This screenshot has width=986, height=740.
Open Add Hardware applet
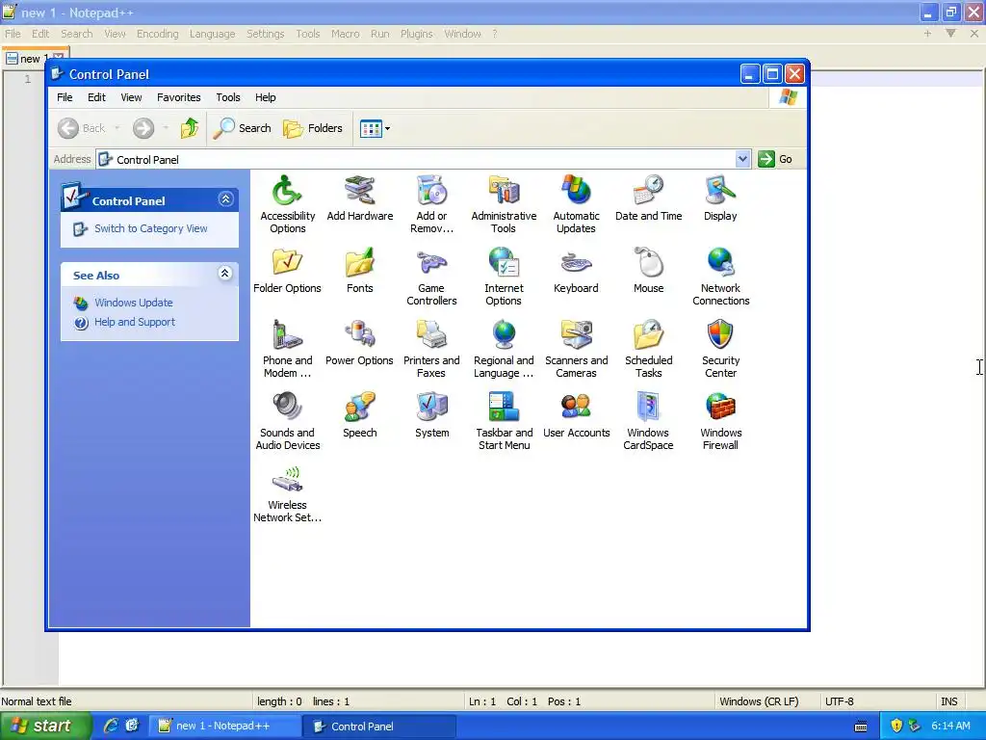pyautogui.click(x=360, y=198)
